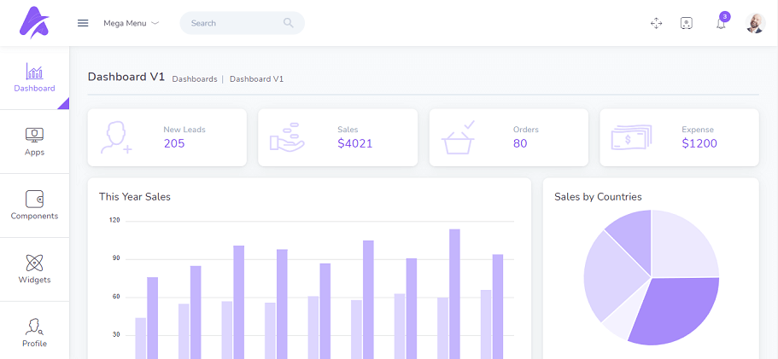The width and height of the screenshot is (778, 359).
Task: Open the Mega Menu dropdown
Action: pyautogui.click(x=131, y=23)
